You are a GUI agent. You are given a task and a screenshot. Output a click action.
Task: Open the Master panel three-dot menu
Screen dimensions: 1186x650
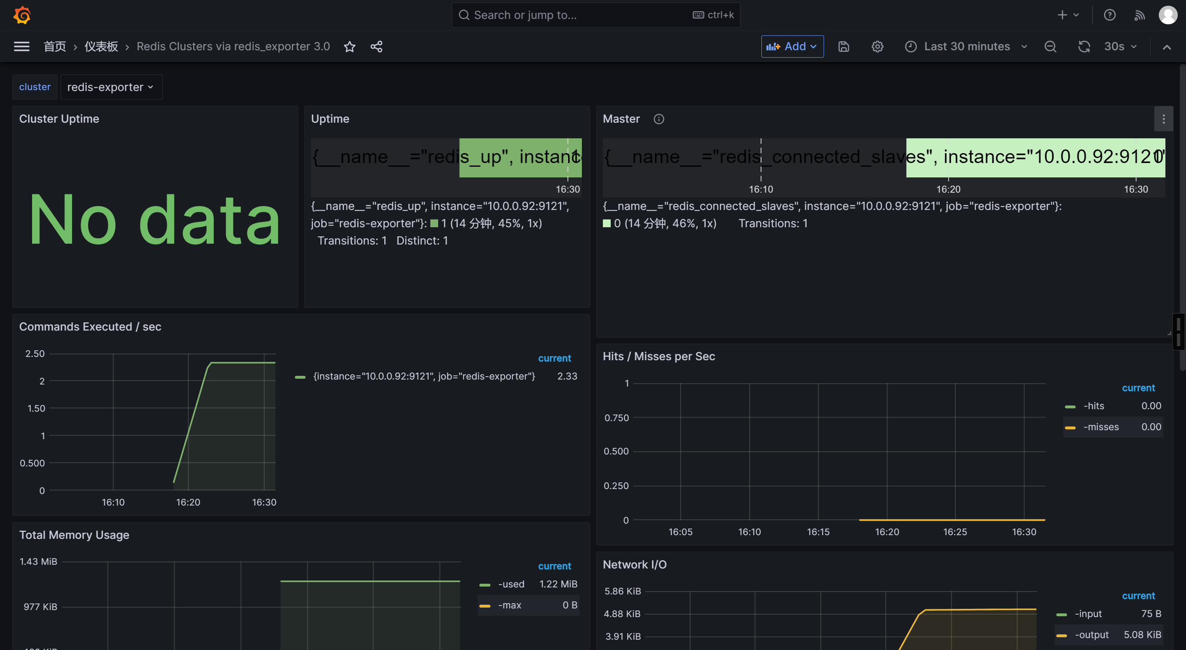click(1163, 119)
